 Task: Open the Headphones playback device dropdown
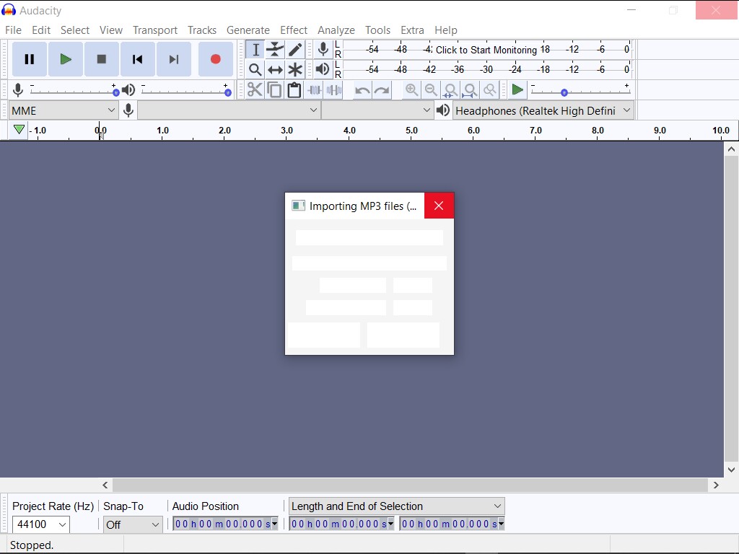543,110
